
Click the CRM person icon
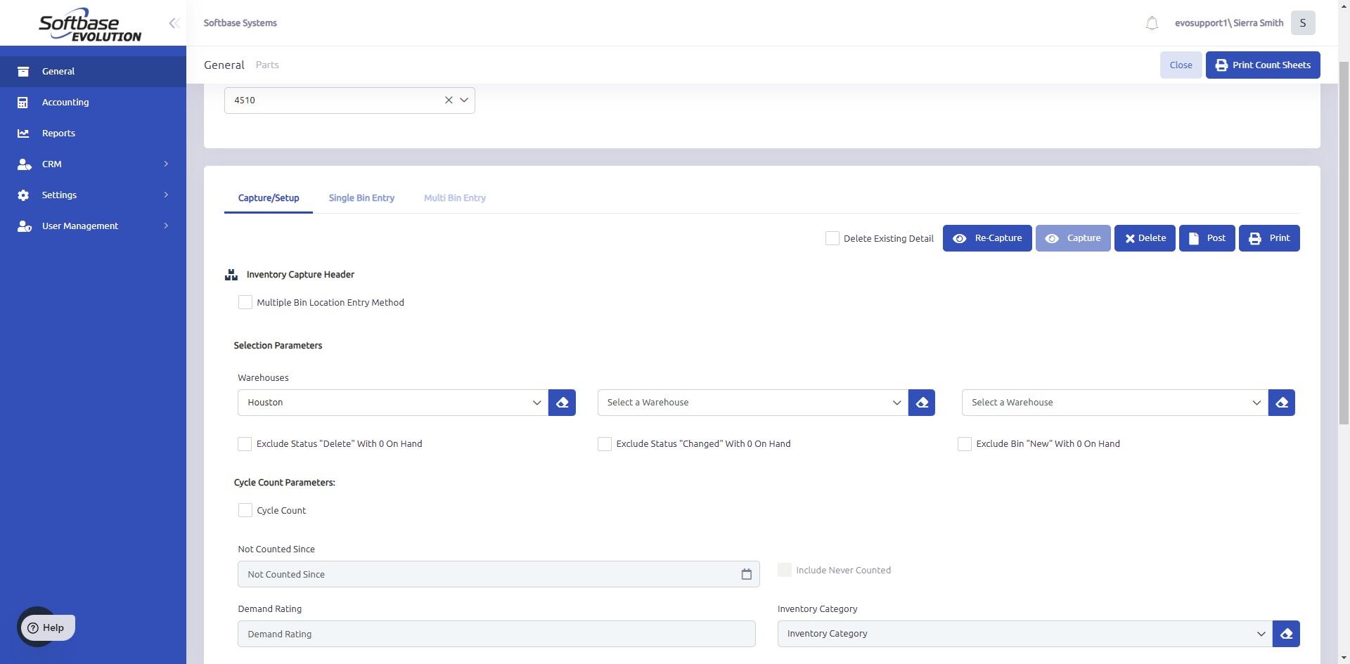[24, 164]
